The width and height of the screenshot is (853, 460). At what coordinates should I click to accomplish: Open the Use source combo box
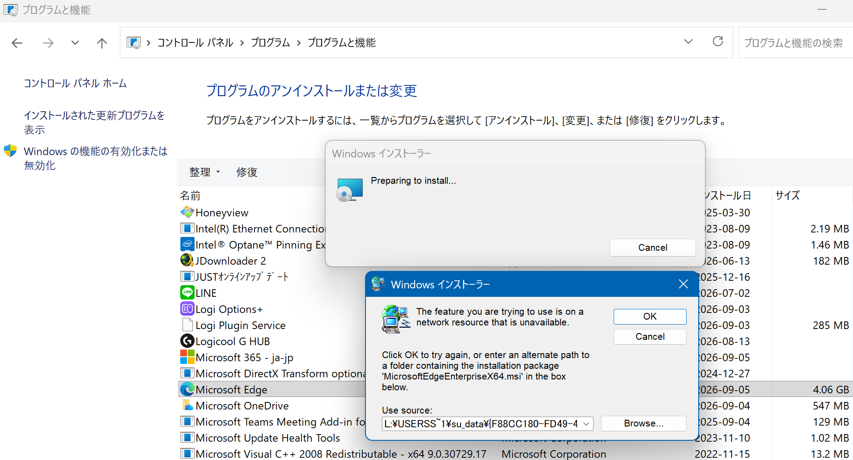488,423
